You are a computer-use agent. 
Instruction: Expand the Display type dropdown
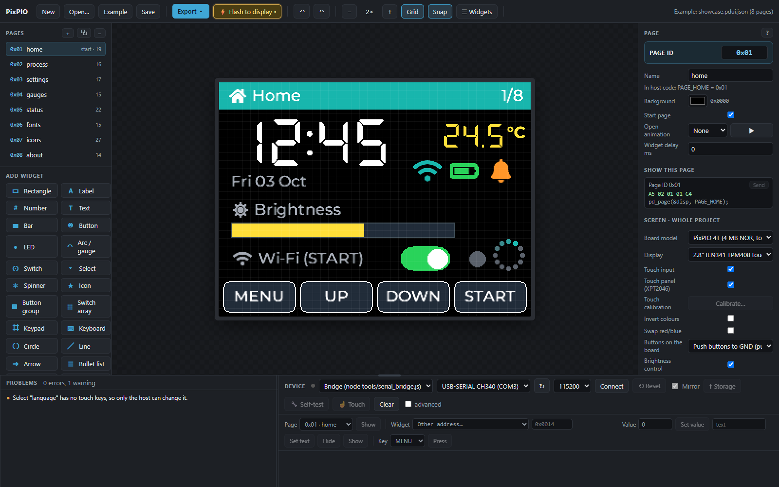coord(730,255)
